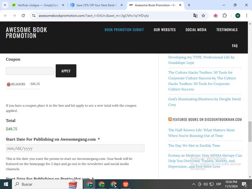Open Featured Books on Discountbookman.com heading link
Screen dimensions: 252x189
click(x=207, y=119)
